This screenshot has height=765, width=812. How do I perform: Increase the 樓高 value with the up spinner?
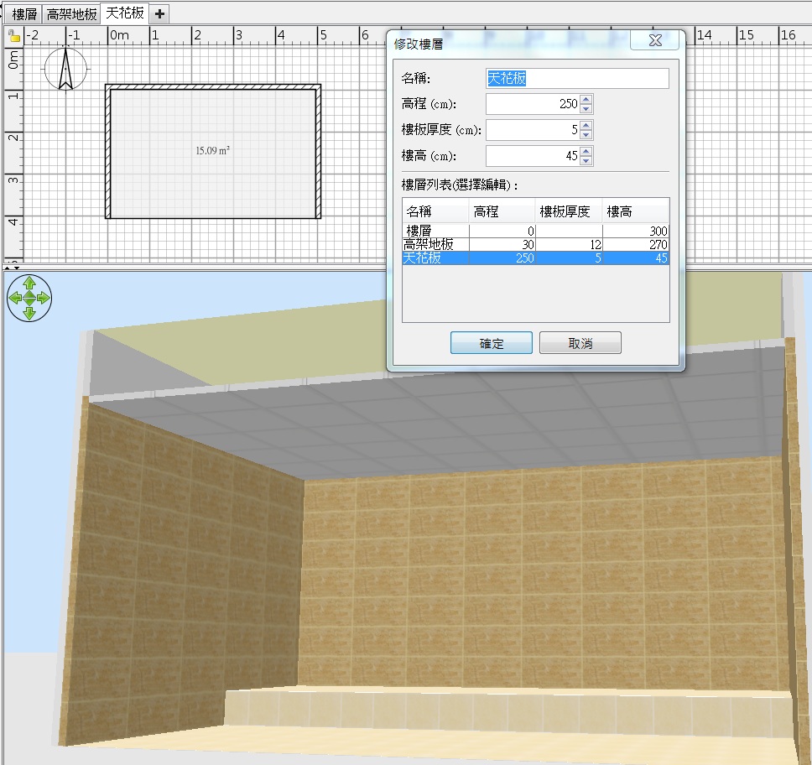586,152
